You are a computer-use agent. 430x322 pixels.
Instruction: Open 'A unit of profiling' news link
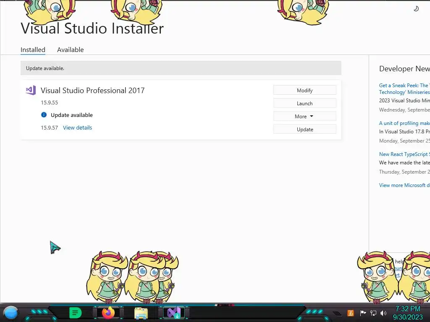click(404, 123)
